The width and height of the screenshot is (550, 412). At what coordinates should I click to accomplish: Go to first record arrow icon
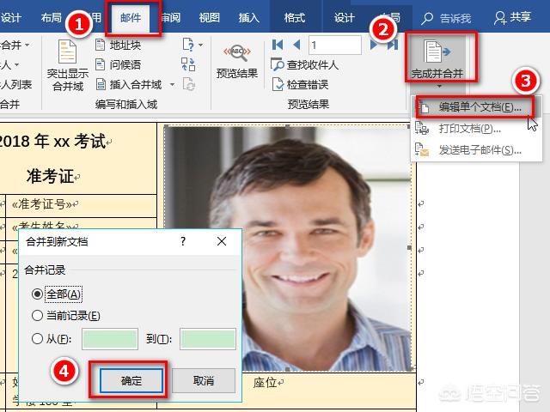click(277, 45)
